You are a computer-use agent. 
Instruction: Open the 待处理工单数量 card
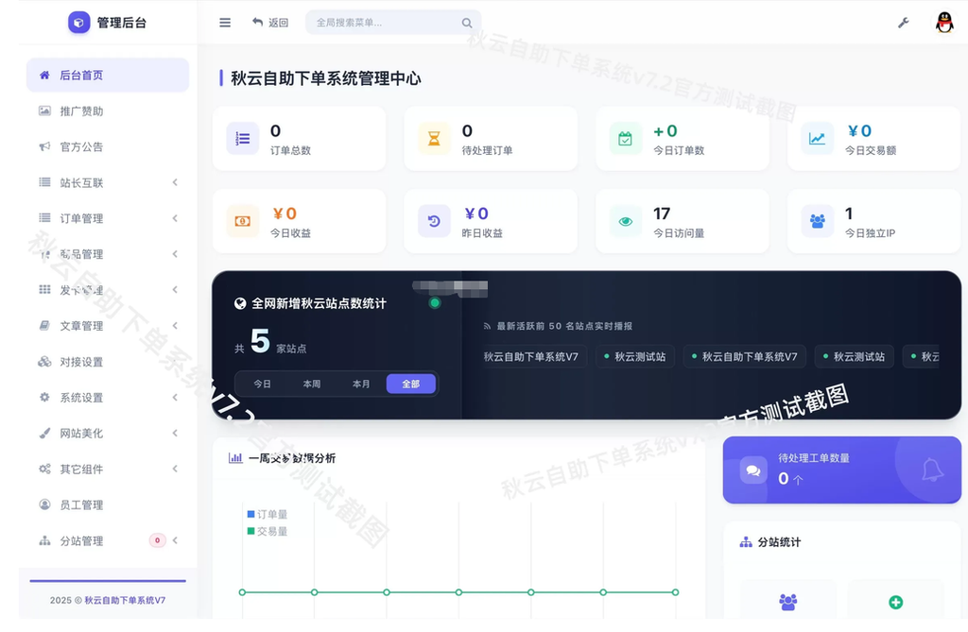(841, 470)
